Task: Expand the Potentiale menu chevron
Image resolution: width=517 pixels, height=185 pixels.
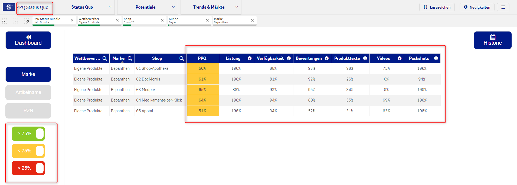Action: pos(173,7)
